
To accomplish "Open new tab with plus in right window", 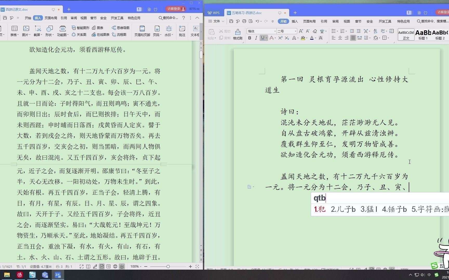I will coord(295,13).
